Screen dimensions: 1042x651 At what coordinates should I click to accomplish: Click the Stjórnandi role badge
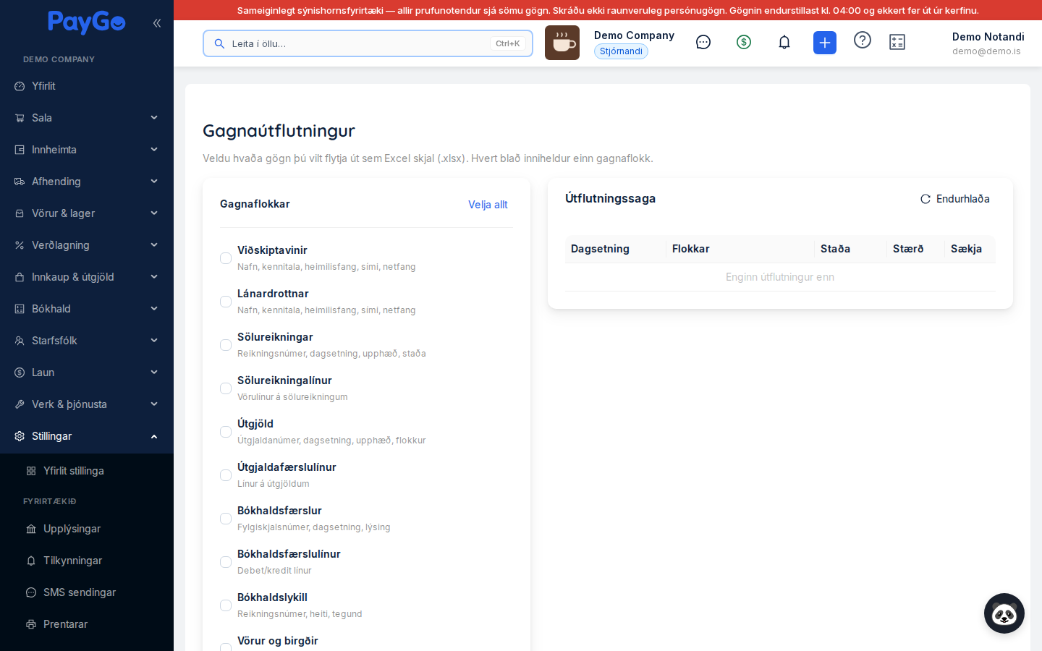(x=621, y=51)
